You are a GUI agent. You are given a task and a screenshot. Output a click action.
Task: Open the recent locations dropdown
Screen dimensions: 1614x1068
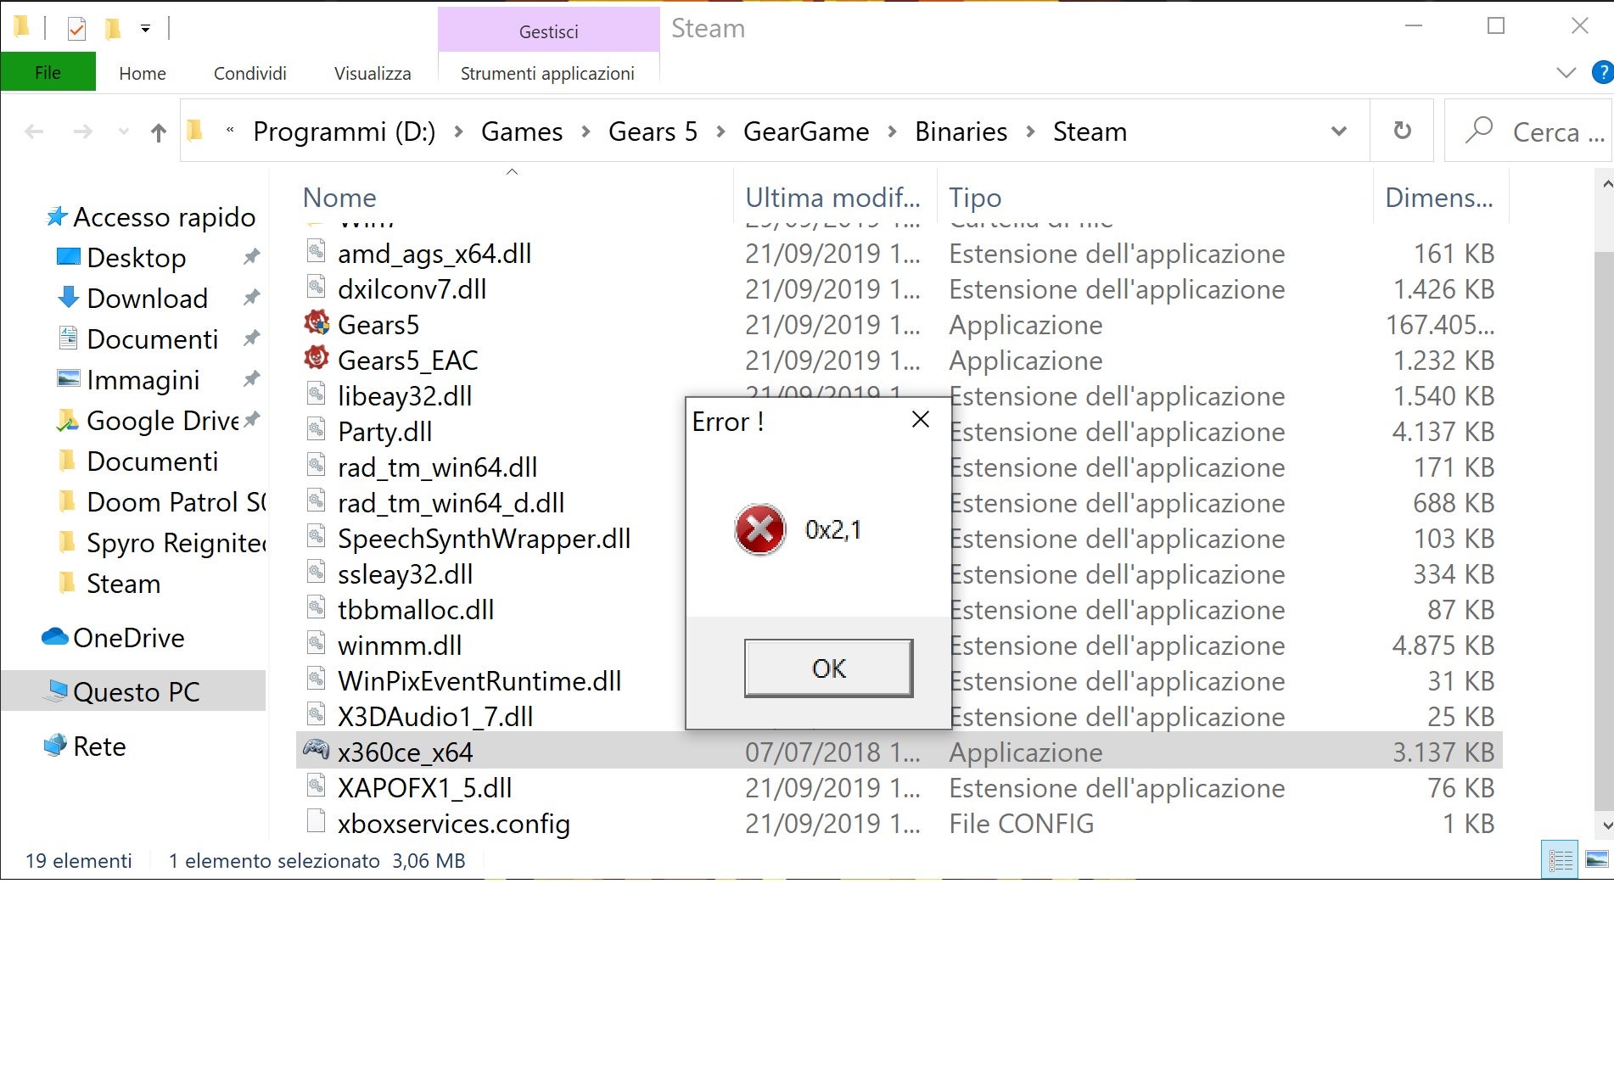(x=124, y=131)
